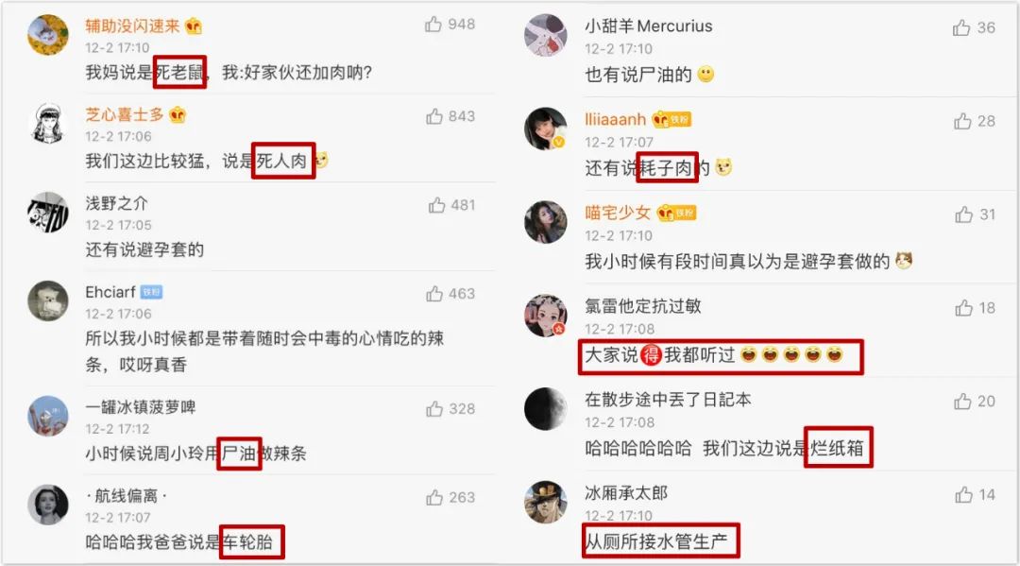Like Ehciarf's comment with 463 likes
The width and height of the screenshot is (1020, 566).
[434, 294]
